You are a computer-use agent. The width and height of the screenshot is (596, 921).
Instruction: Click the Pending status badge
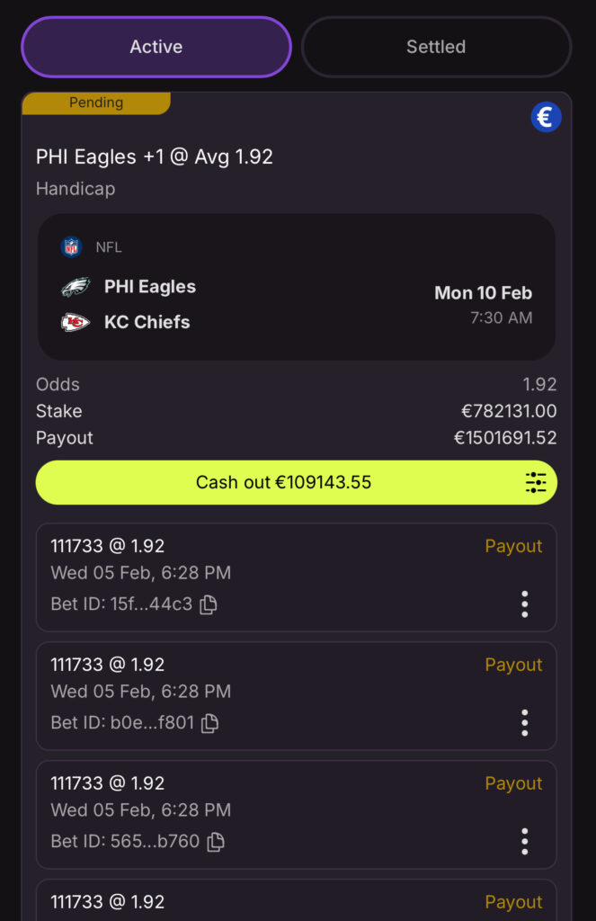click(96, 103)
